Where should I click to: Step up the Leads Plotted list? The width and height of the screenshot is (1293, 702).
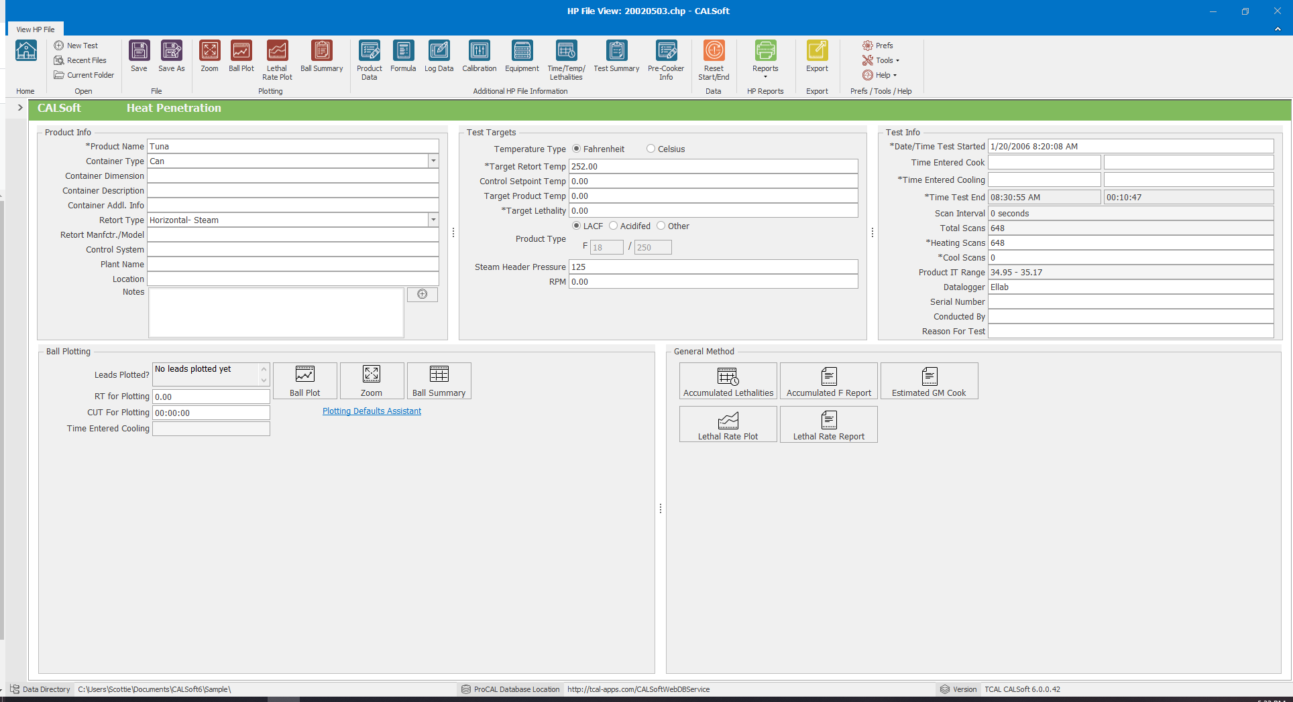coord(264,369)
